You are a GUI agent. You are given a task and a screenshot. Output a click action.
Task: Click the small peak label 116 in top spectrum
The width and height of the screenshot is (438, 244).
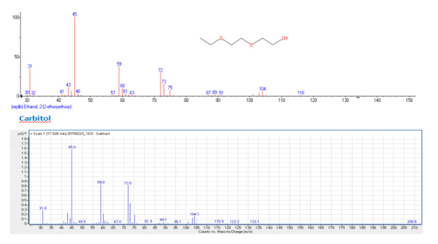click(x=301, y=93)
